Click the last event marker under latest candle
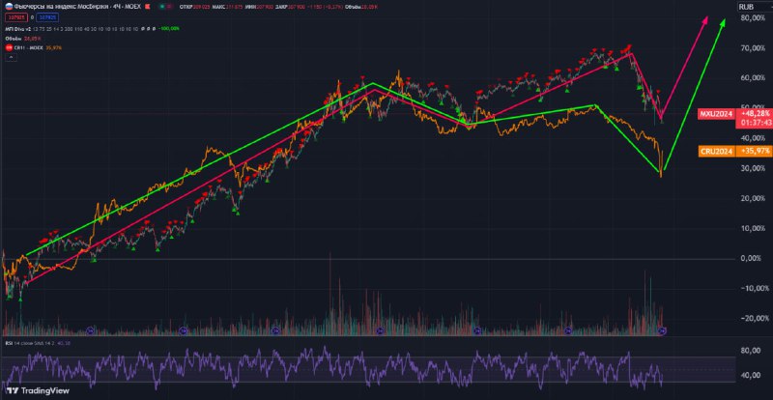Screen dimensions: 773x400 coord(663,330)
